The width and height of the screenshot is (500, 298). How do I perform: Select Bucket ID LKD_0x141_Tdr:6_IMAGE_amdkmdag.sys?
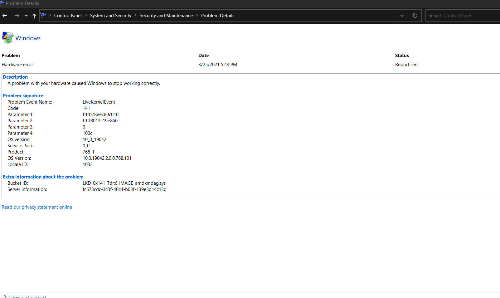click(x=124, y=183)
